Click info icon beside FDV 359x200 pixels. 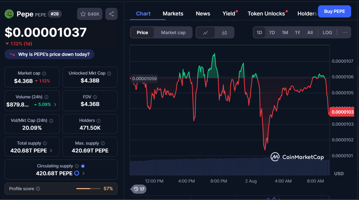click(x=95, y=97)
